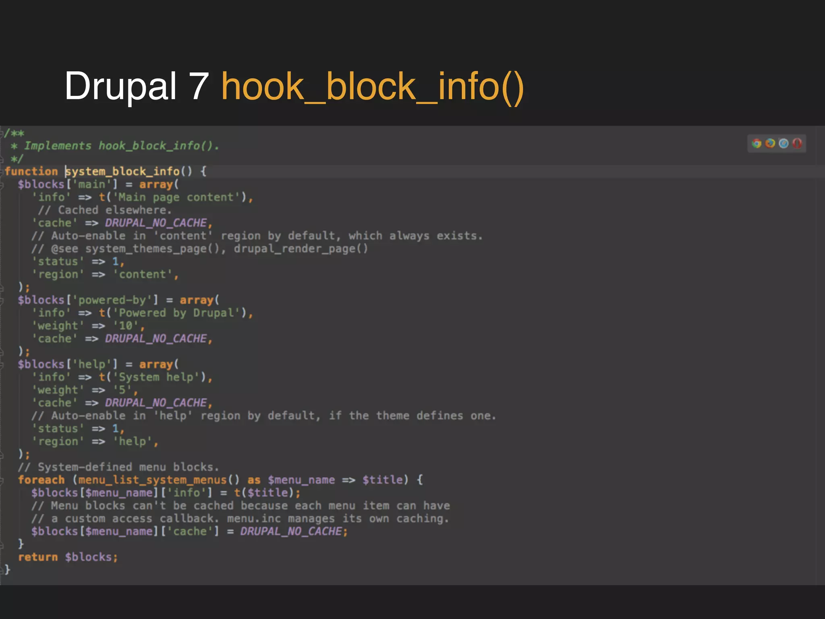
Task: Open preview in Safari browser icon
Action: pos(784,143)
